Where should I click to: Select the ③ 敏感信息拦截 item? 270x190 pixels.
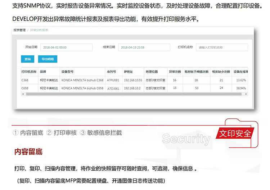pos(101,133)
